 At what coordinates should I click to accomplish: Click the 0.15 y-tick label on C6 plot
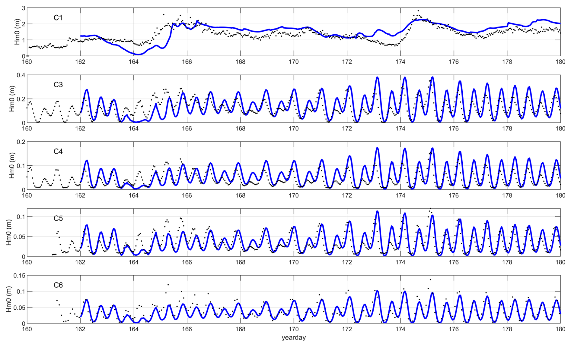pyautogui.click(x=19, y=275)
